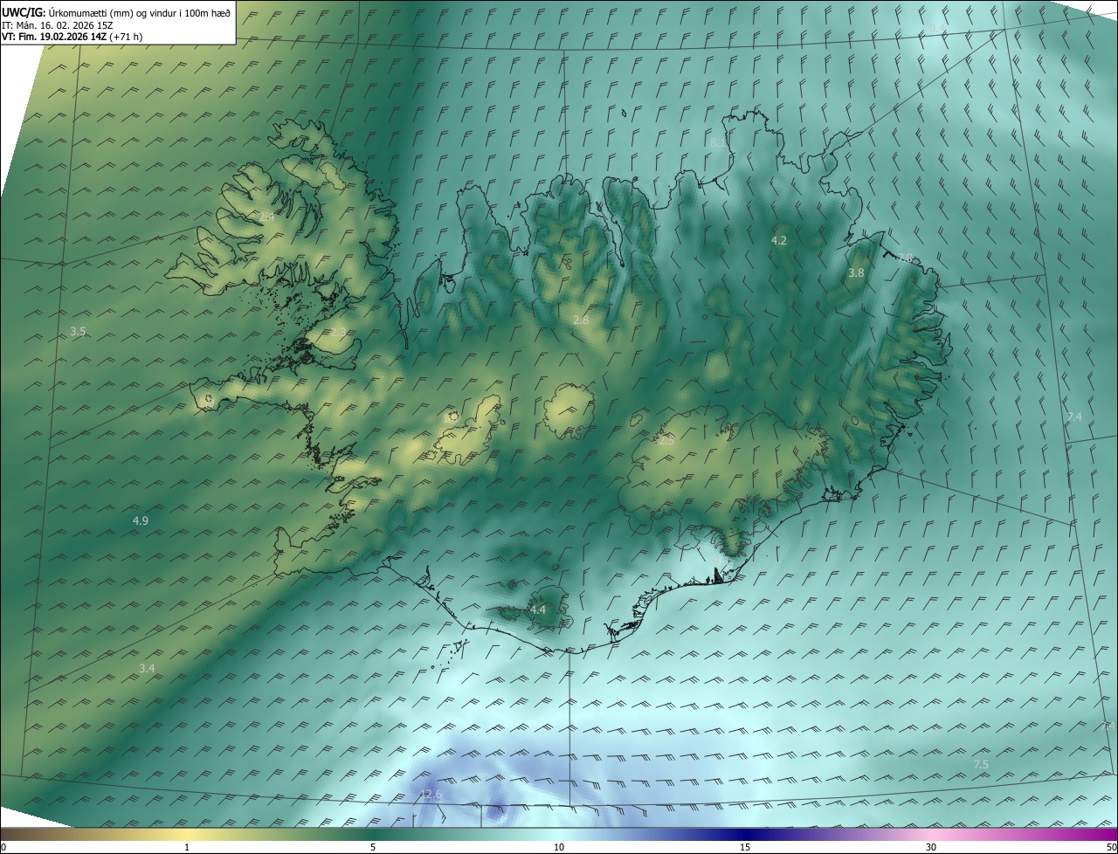This screenshot has width=1118, height=854.
Task: Click the map value label '3.5'
Action: click(x=78, y=331)
